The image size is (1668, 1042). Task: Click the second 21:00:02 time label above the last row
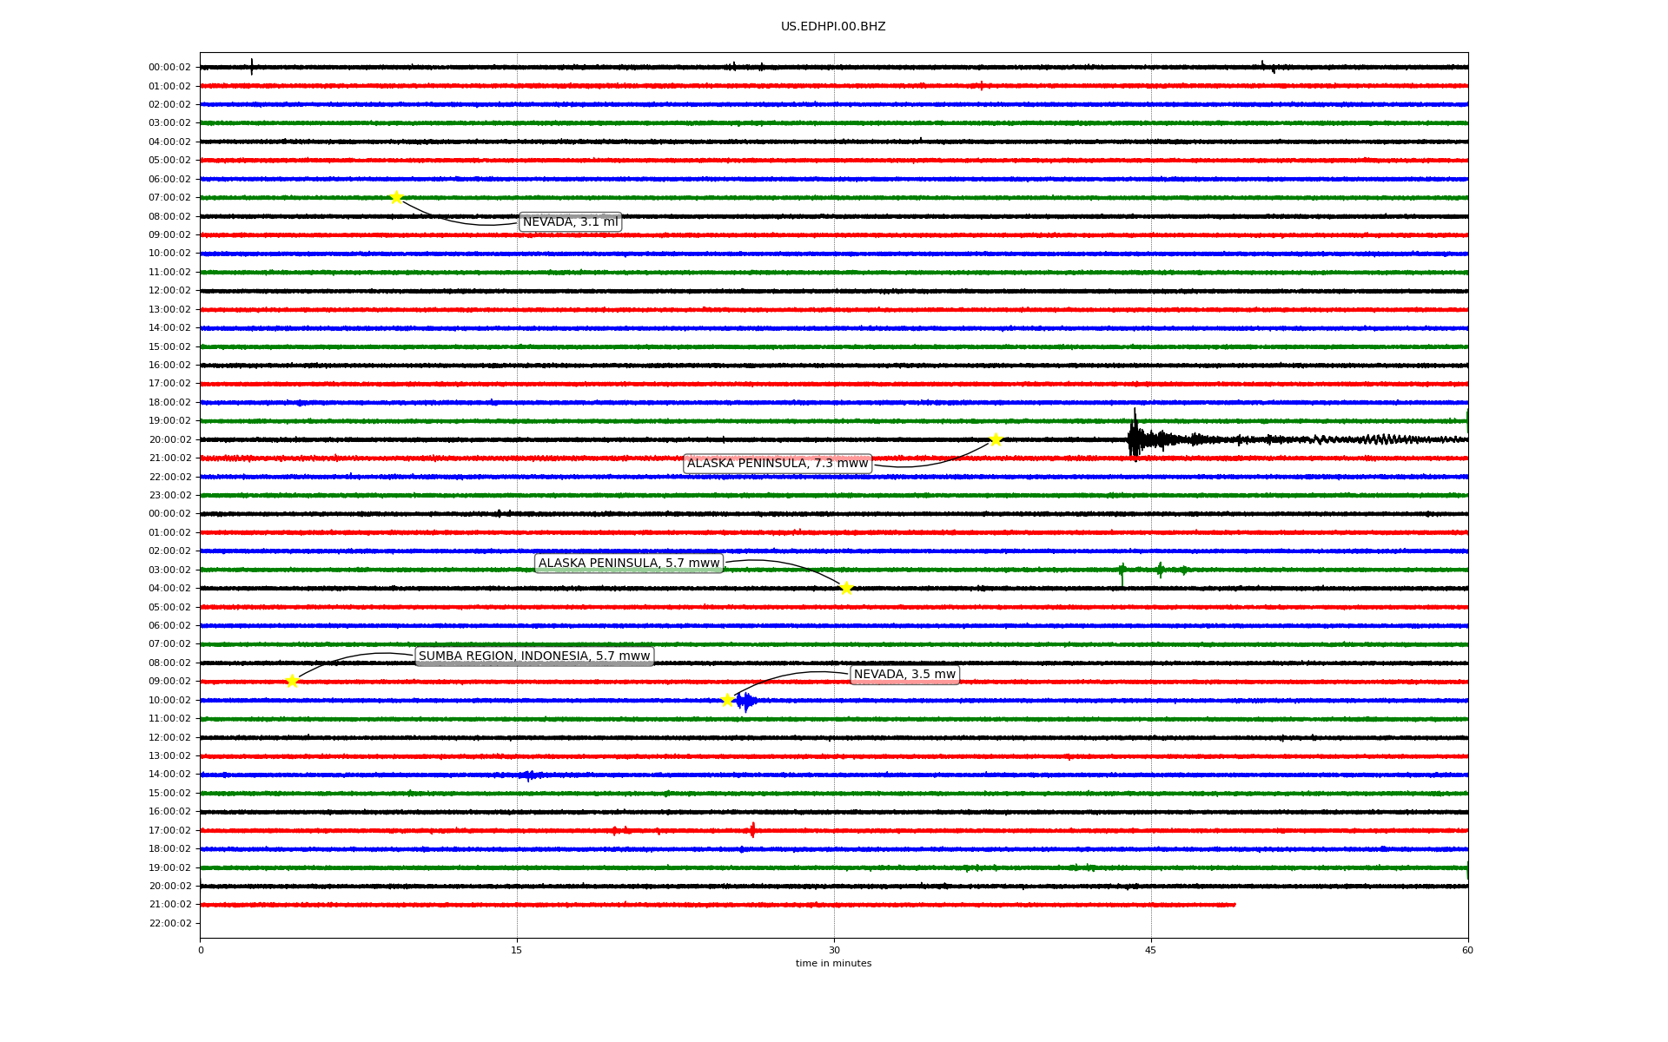click(x=169, y=905)
